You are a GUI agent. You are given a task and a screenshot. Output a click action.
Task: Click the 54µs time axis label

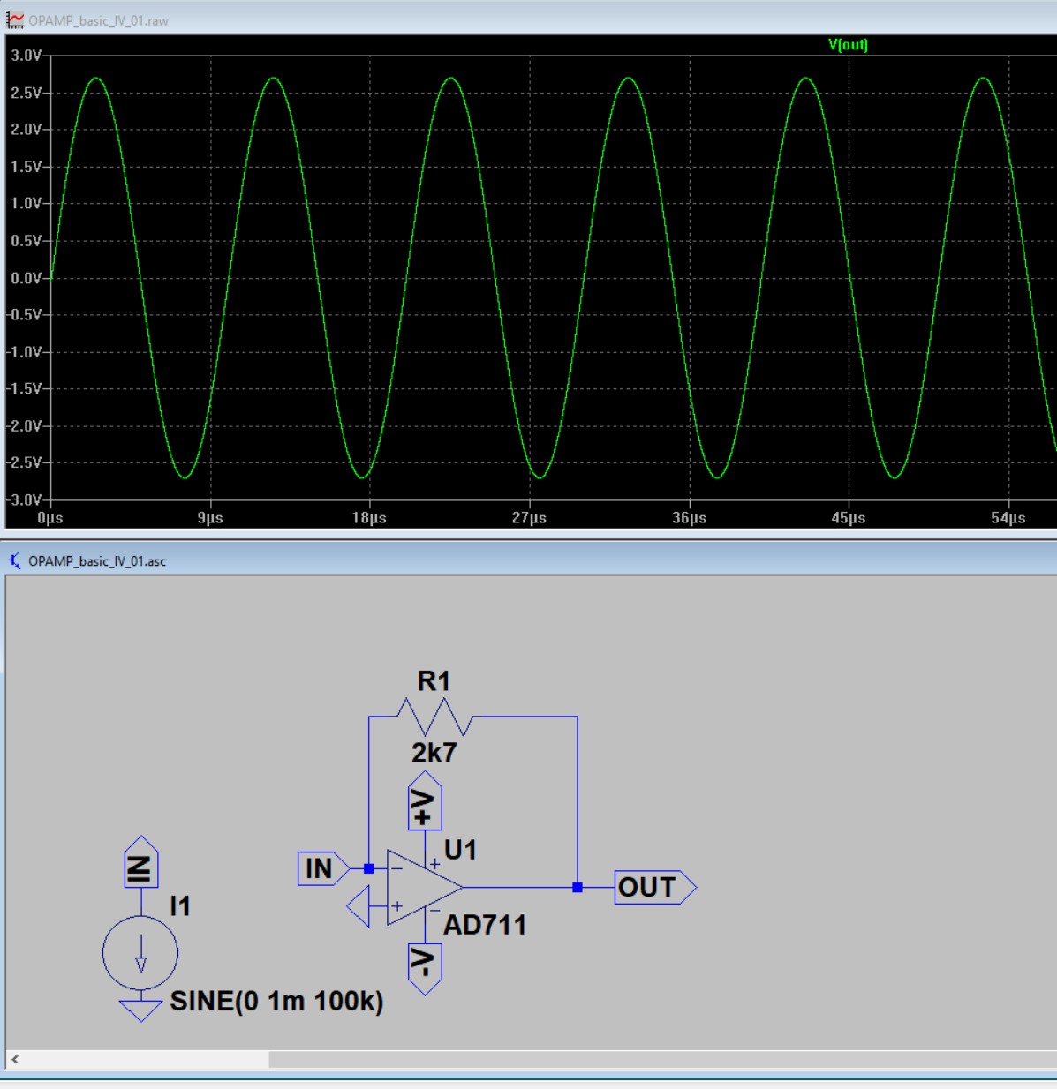pyautogui.click(x=1008, y=518)
